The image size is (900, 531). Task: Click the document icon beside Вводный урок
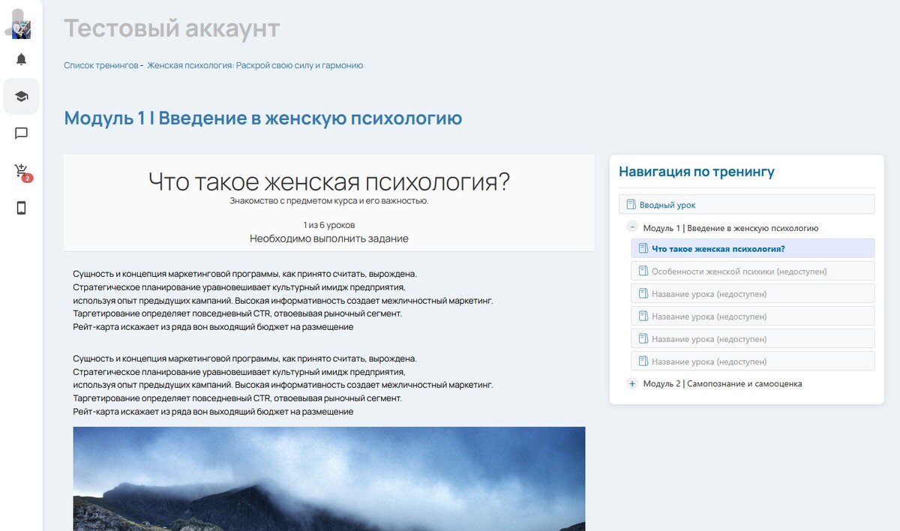[x=631, y=205]
